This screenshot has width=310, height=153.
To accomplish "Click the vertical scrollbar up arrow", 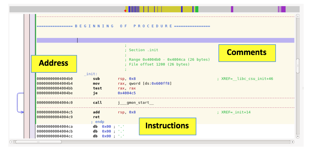I will tap(298, 16).
